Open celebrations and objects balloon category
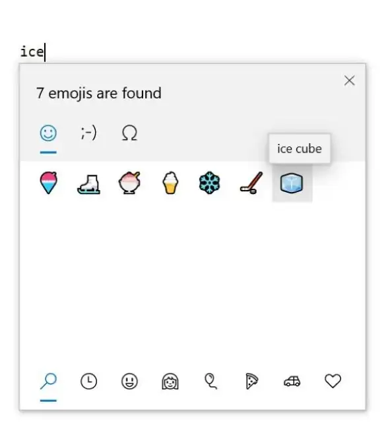Image resolution: width=388 pixels, height=427 pixels. tap(210, 381)
